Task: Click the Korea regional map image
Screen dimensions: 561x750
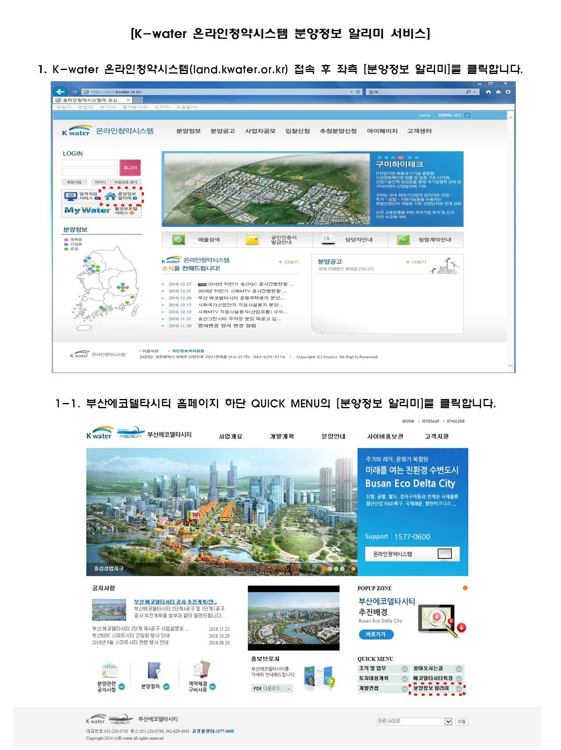Action: [x=105, y=288]
